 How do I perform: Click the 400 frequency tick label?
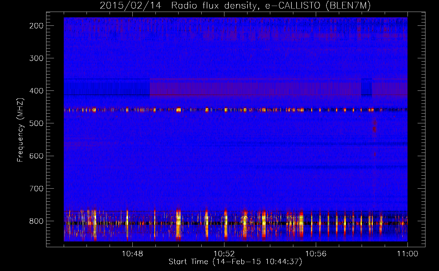pyautogui.click(x=36, y=91)
